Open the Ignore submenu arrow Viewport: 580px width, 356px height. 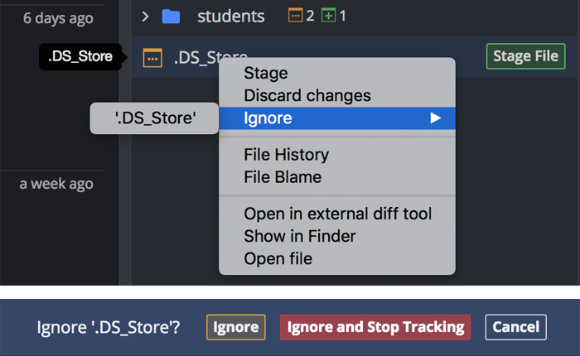(435, 118)
